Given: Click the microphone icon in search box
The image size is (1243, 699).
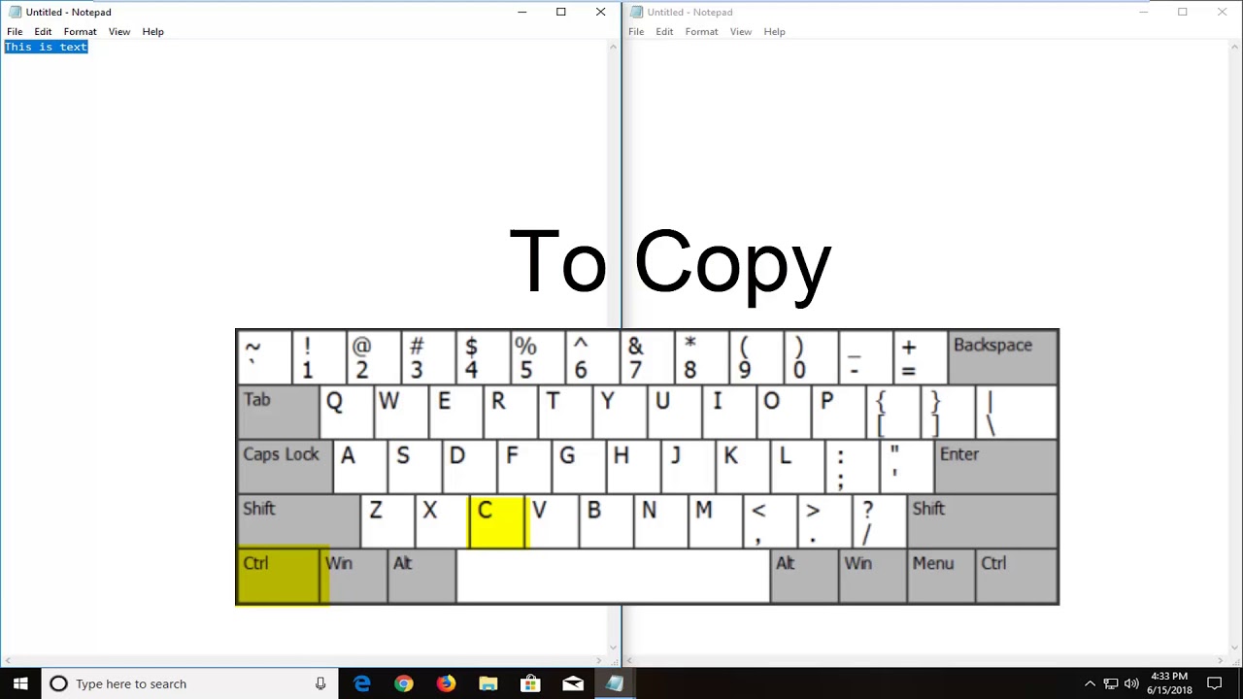Looking at the screenshot, I should click(320, 683).
